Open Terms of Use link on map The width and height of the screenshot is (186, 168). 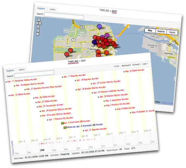pyautogui.click(x=167, y=103)
